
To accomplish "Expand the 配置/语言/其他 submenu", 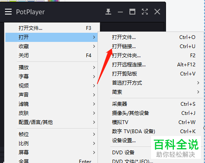I will 51,122.
